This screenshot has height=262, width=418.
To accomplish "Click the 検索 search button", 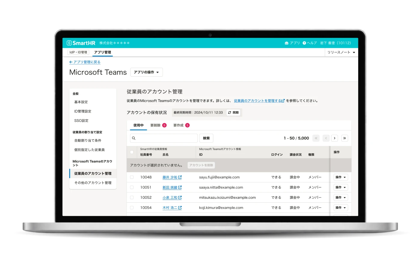I will click(x=206, y=138).
